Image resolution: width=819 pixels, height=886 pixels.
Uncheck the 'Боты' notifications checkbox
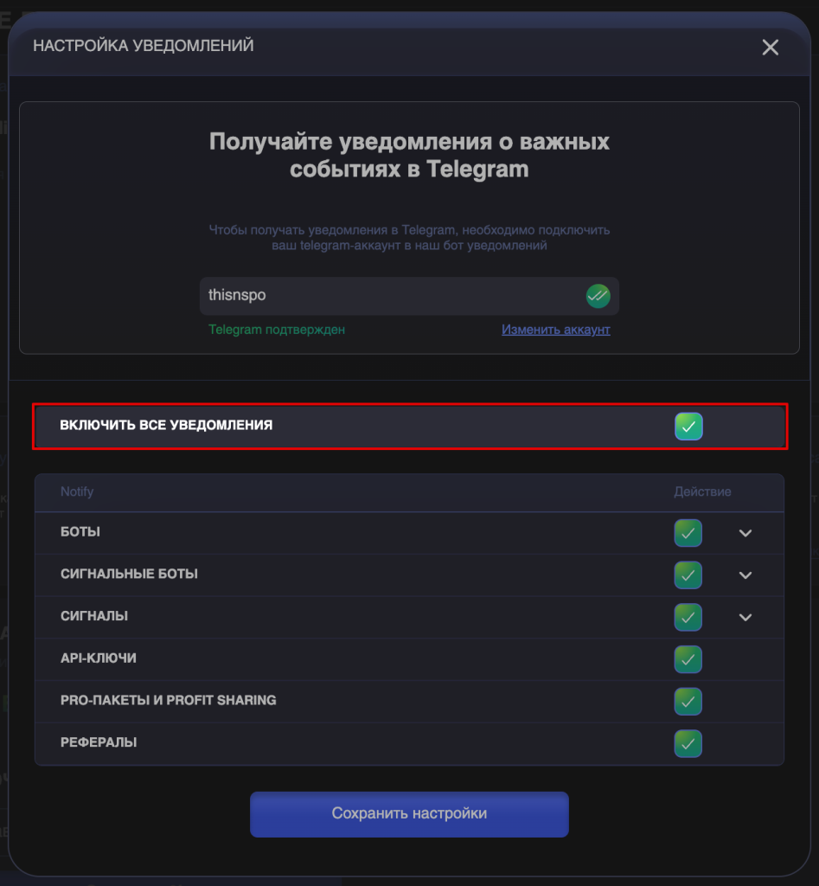tap(688, 533)
